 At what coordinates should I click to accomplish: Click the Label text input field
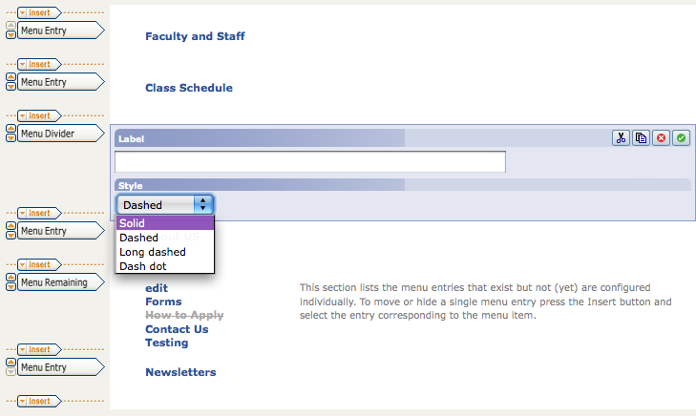310,162
